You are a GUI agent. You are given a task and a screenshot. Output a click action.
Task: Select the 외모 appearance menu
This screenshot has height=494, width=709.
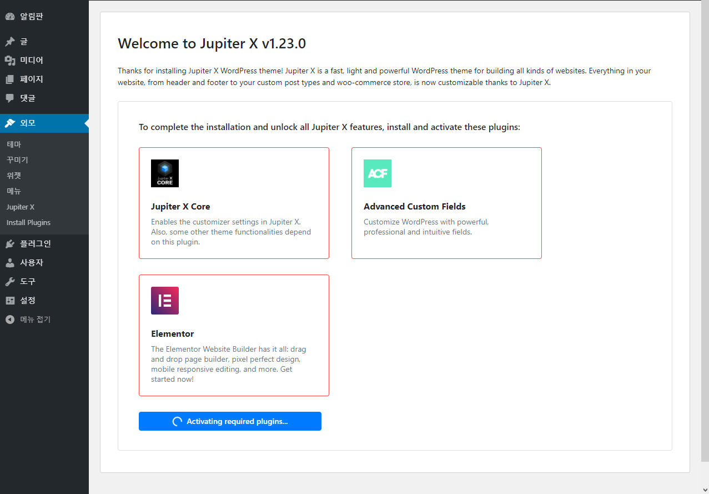(44, 123)
